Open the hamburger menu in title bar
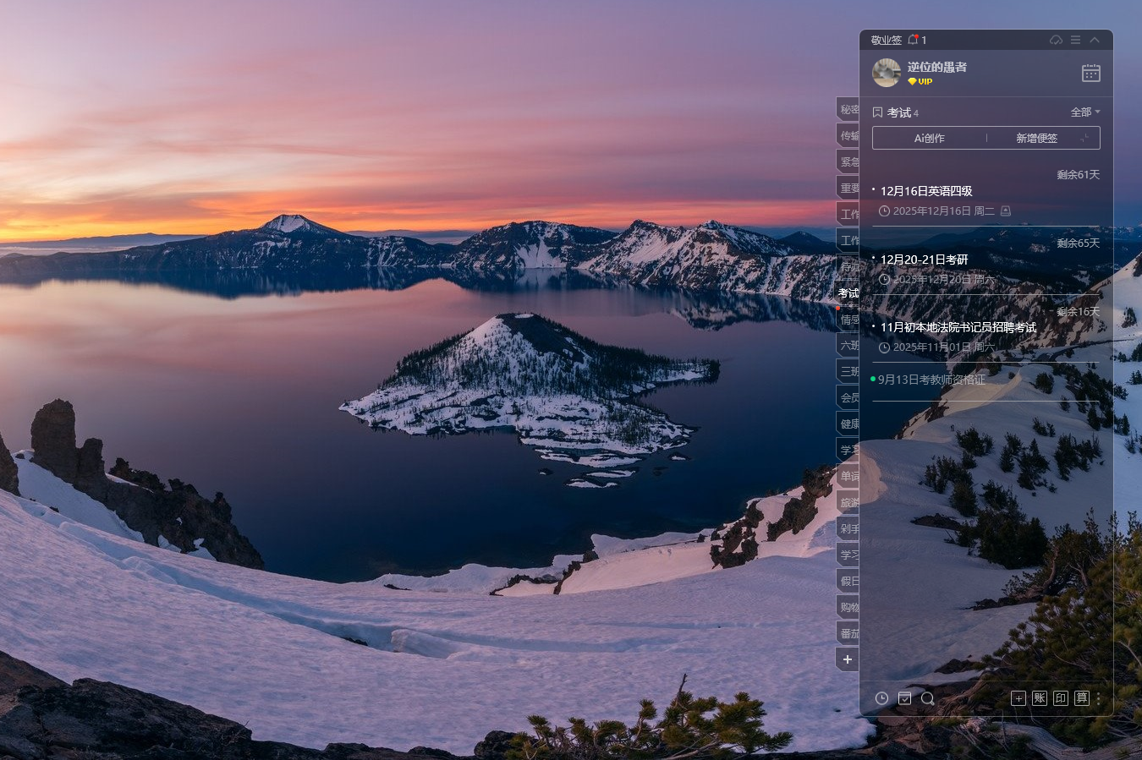 (1075, 40)
